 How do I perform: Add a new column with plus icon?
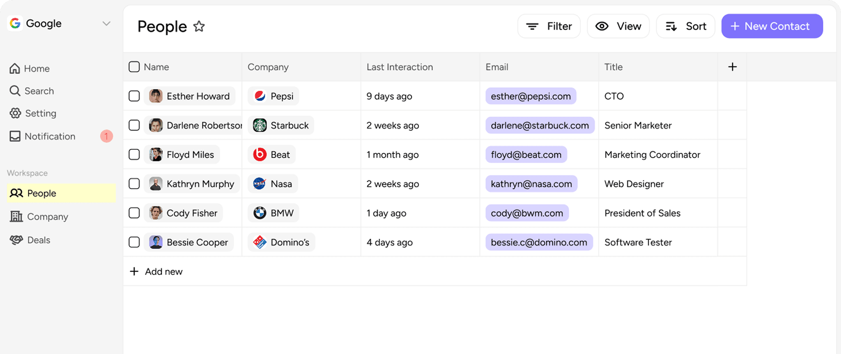[x=733, y=67]
